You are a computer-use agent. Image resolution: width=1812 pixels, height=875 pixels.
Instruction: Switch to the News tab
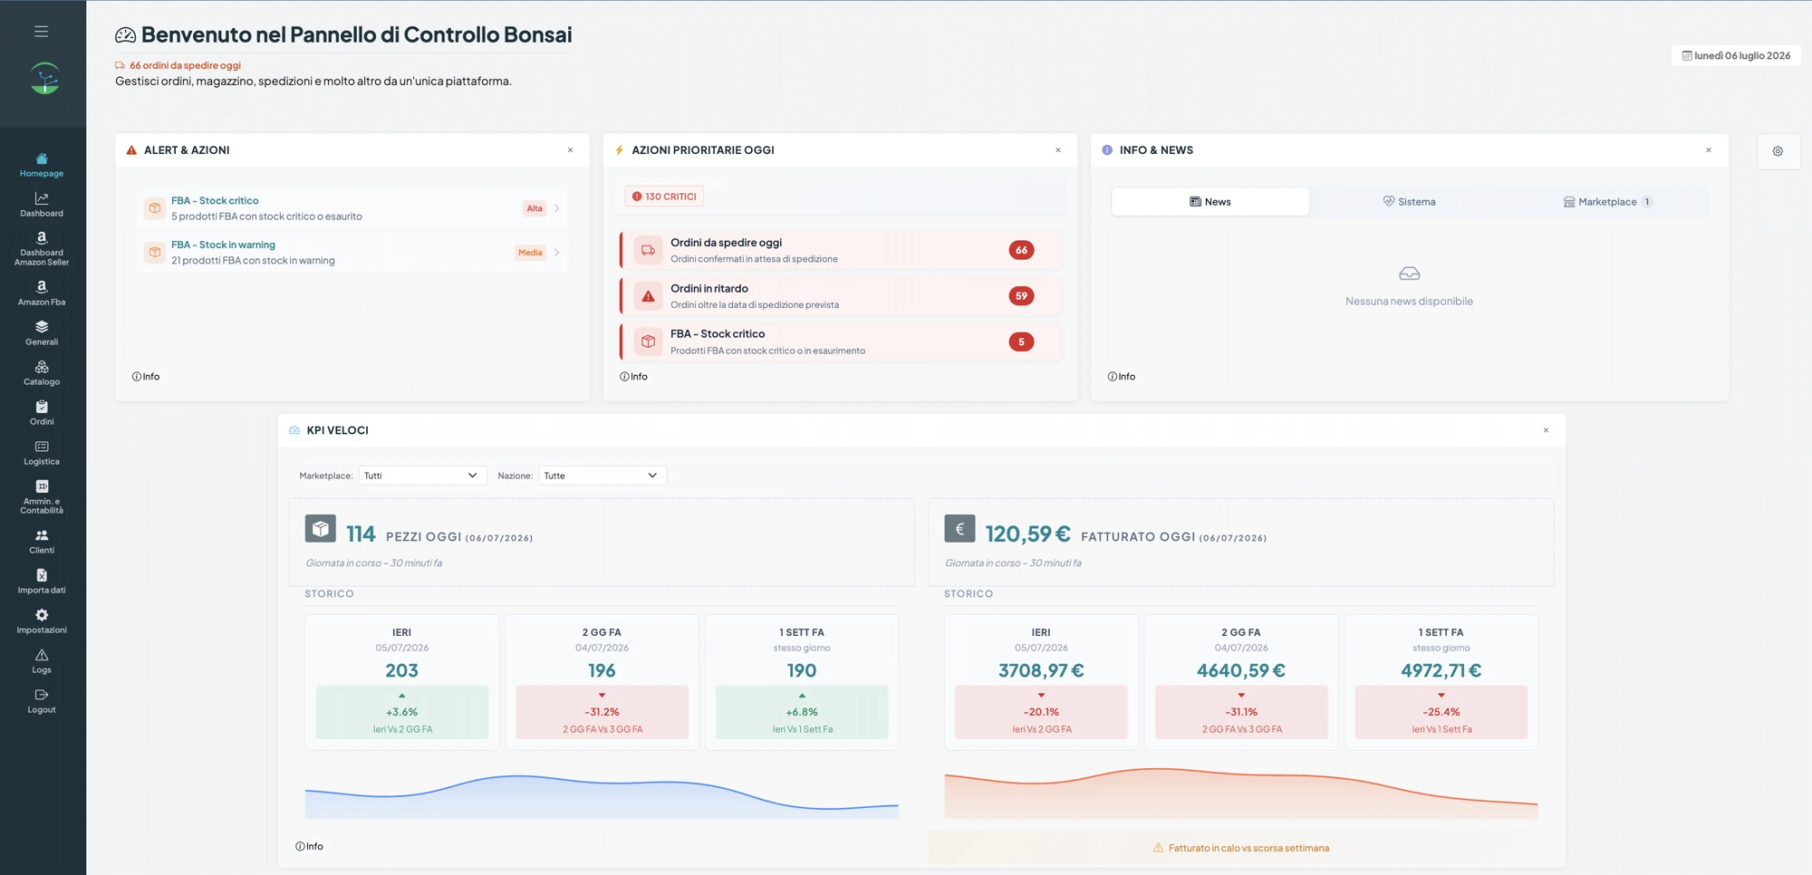click(x=1210, y=202)
